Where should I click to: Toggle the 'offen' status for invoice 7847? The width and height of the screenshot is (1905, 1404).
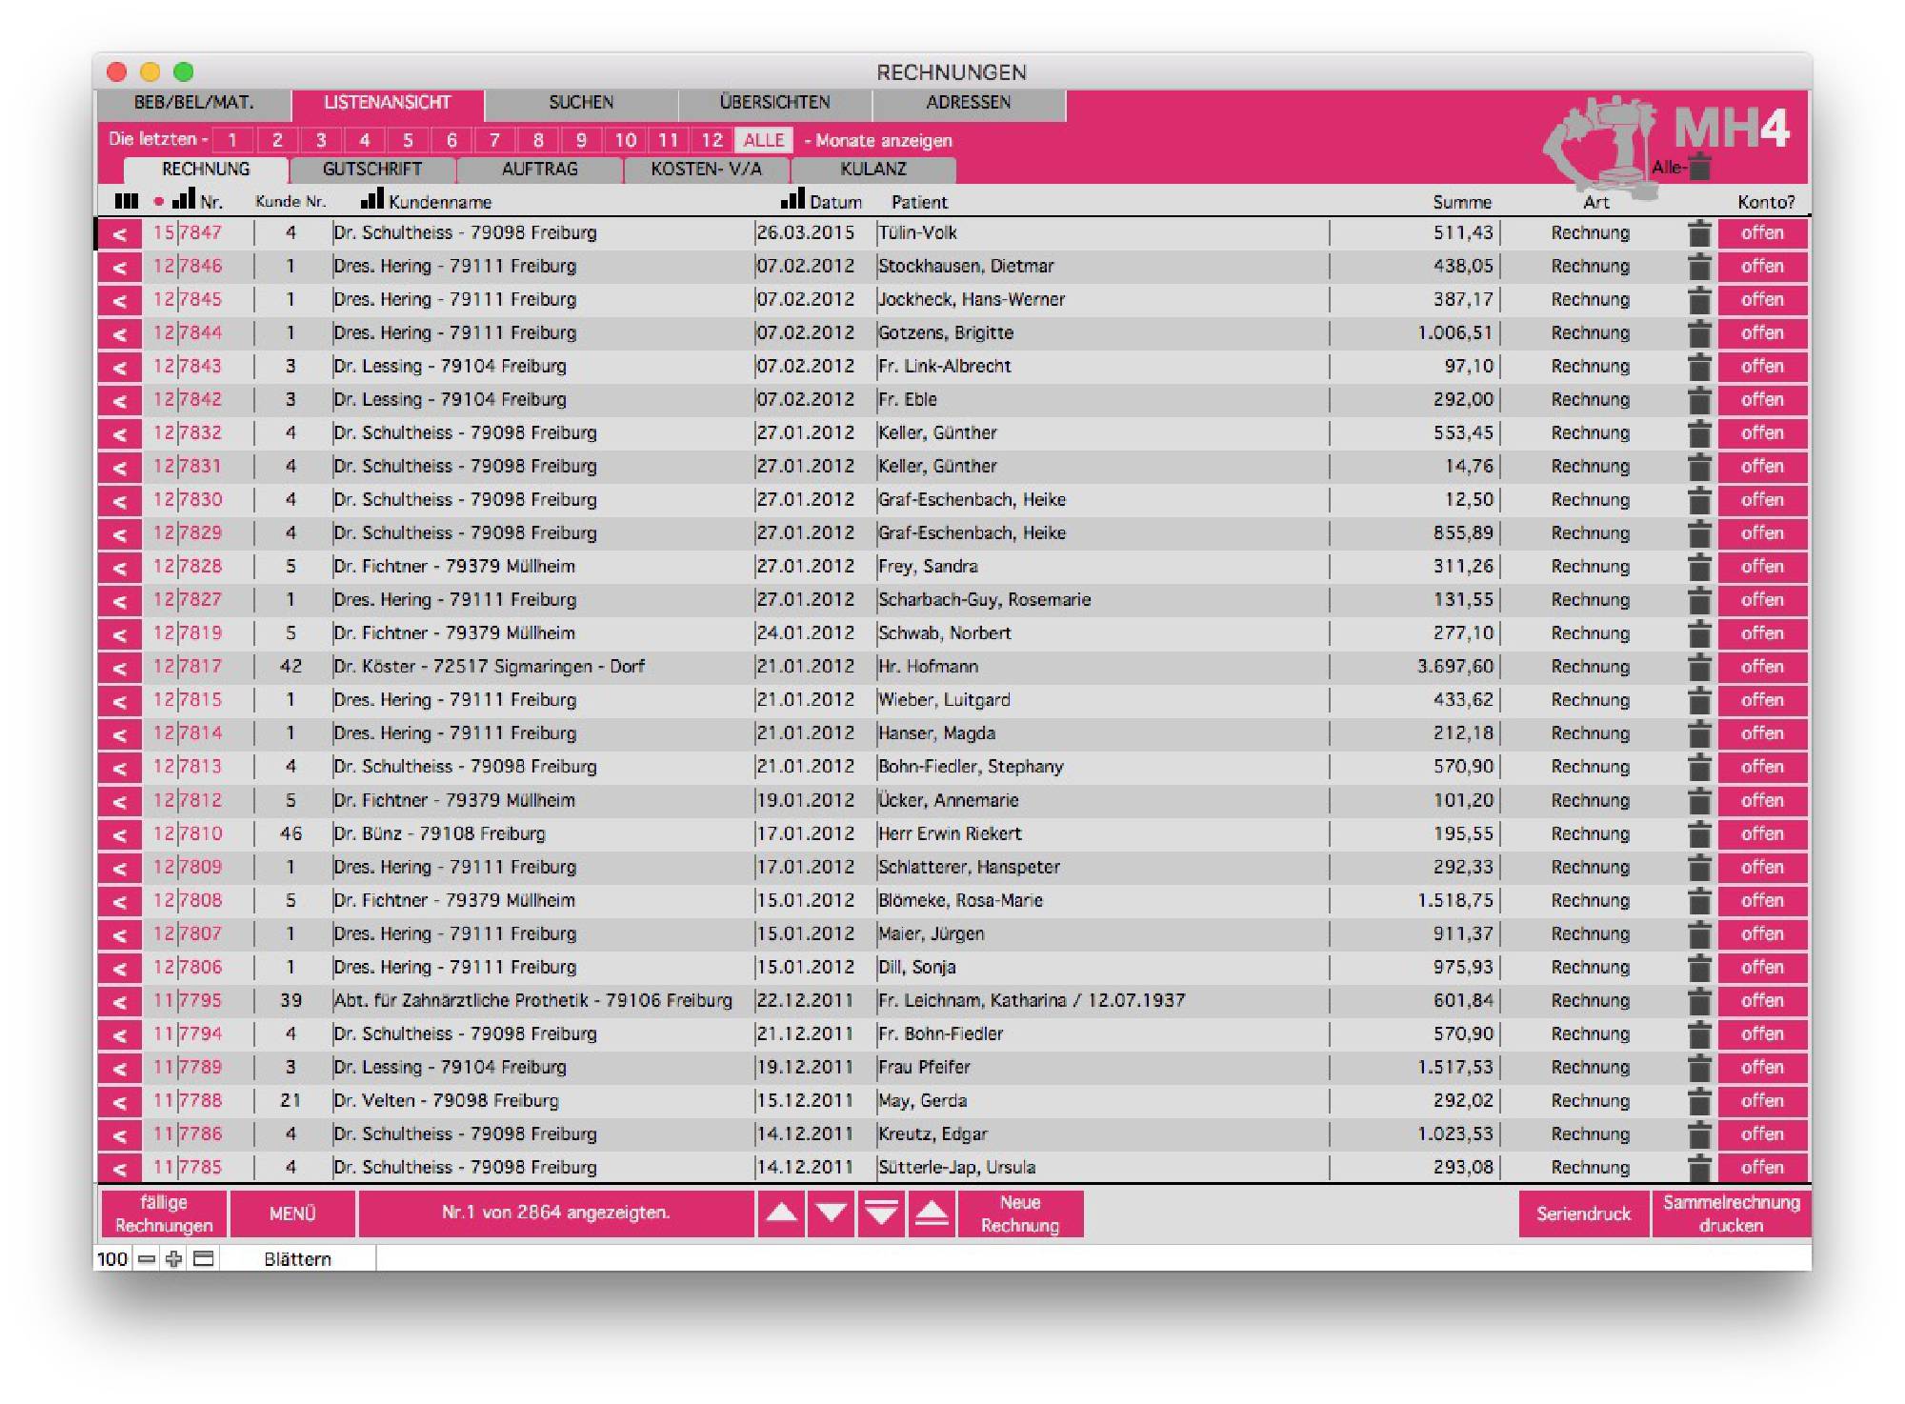click(x=1762, y=233)
